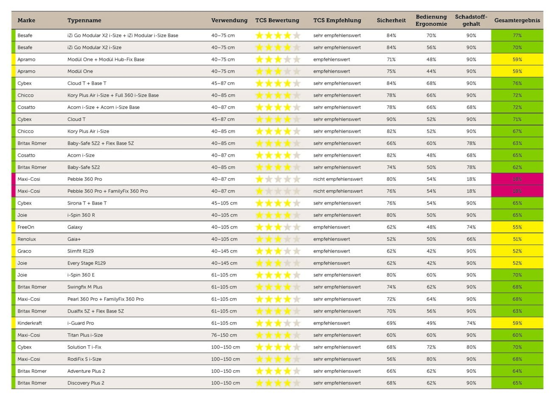This screenshot has width=554, height=399.
Task: Click the one-star rating for Pebble 360 Pro + FamilyFix 360 Pro
Action: (278, 191)
